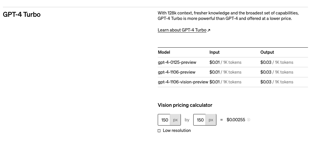
Task: Click the Output column header
Action: [267, 52]
